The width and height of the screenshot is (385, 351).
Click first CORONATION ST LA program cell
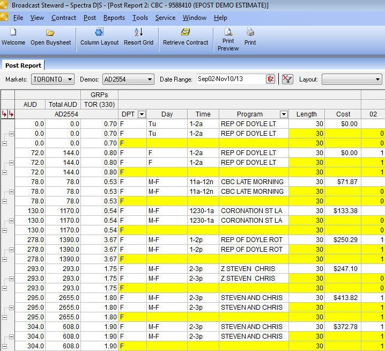(x=254, y=211)
